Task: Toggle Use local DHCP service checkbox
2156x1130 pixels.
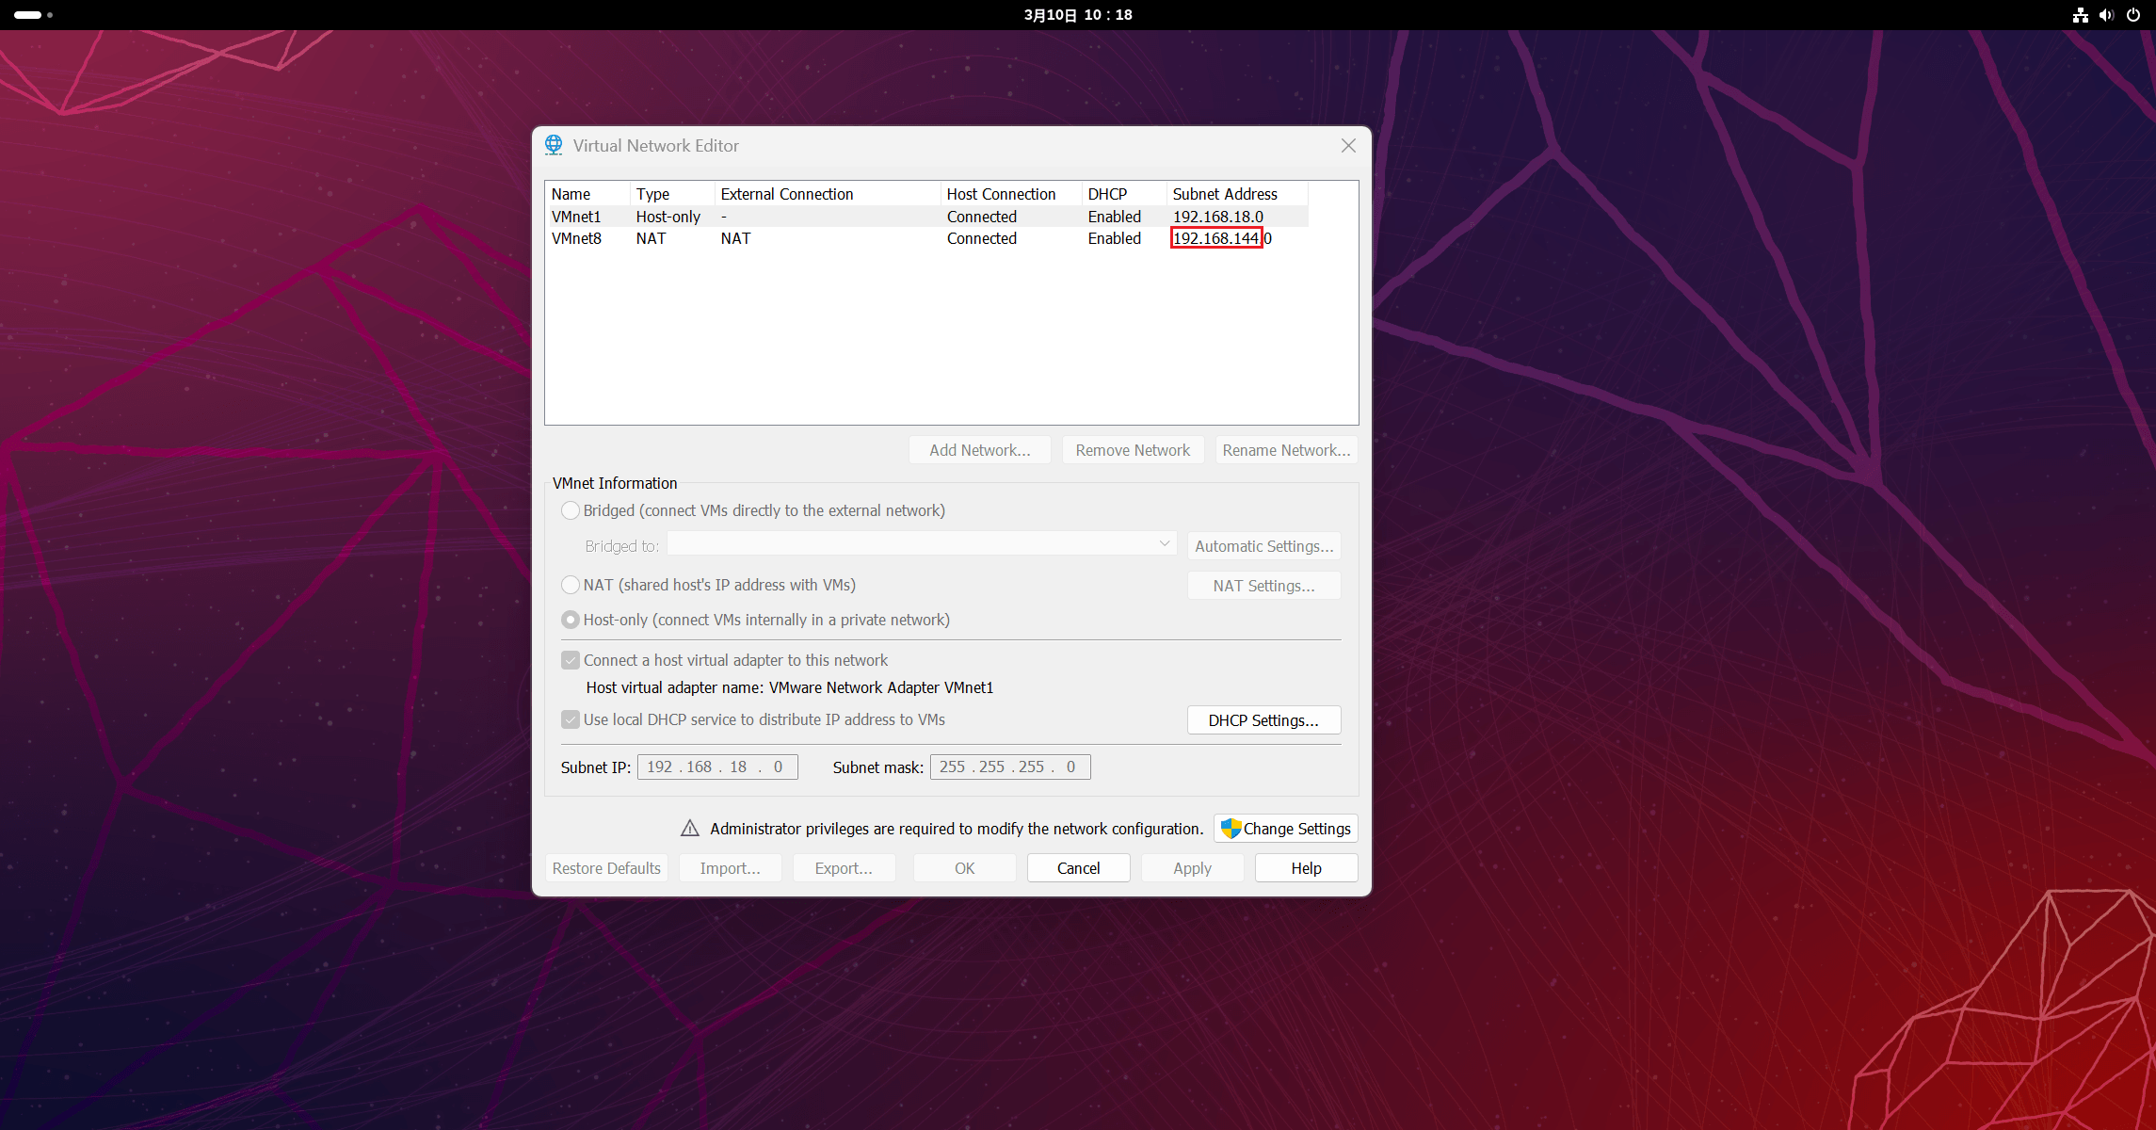Action: point(571,719)
